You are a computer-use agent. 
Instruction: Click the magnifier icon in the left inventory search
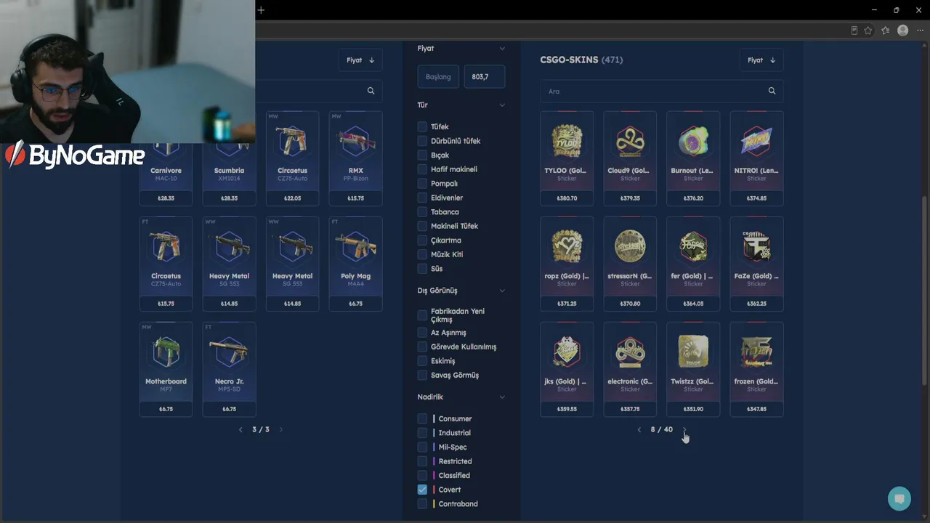[x=371, y=91]
